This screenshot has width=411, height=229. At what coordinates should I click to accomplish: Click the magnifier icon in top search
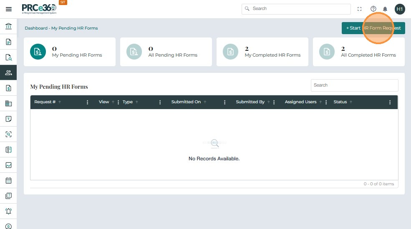click(247, 9)
